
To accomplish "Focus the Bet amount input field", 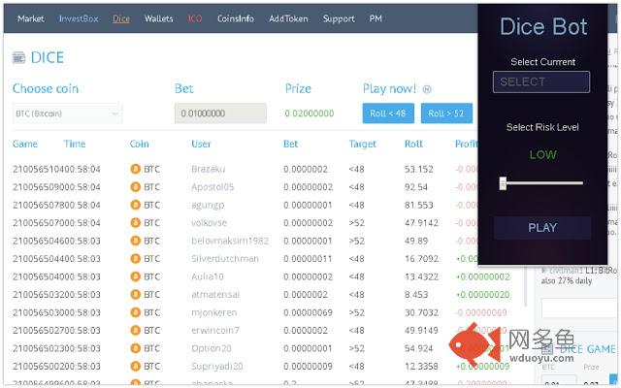I will (x=220, y=113).
